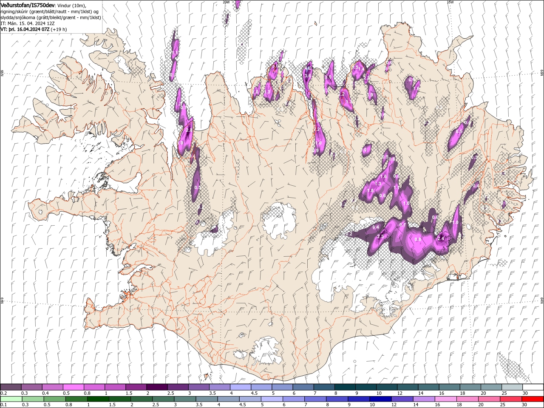Pick upper legend dark teal swatch between 8 and 9
The height and width of the screenshot is (408, 544).
345,387
